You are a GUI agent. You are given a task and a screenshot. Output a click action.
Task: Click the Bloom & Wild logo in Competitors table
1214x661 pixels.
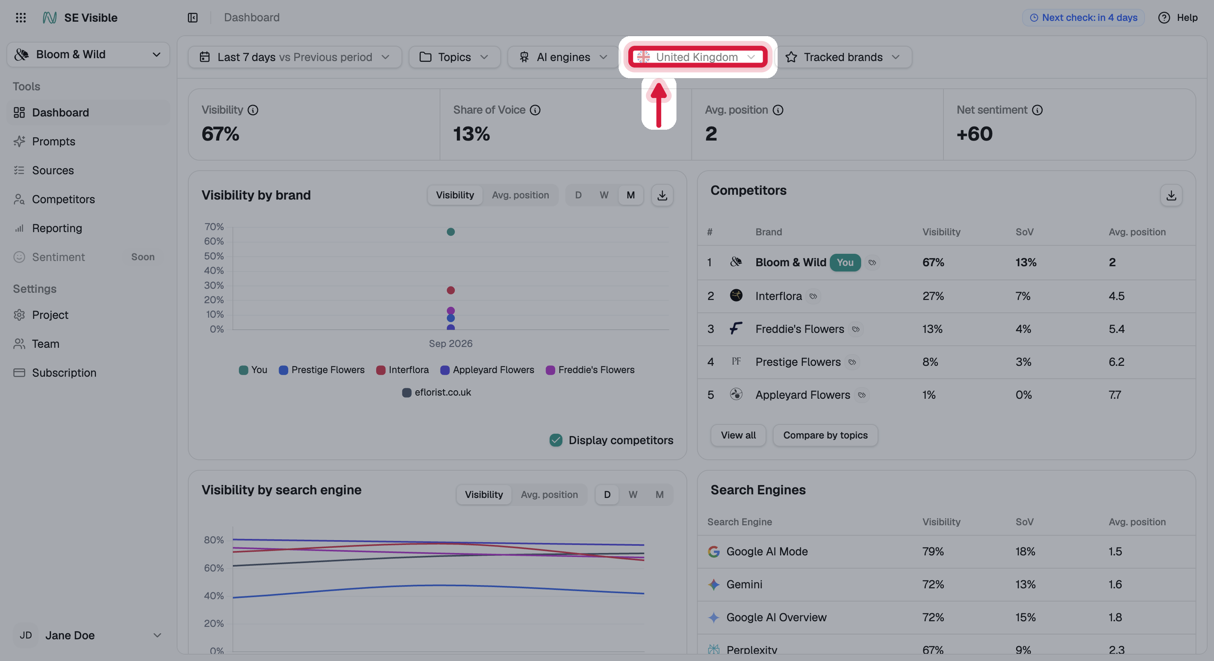pyautogui.click(x=736, y=262)
